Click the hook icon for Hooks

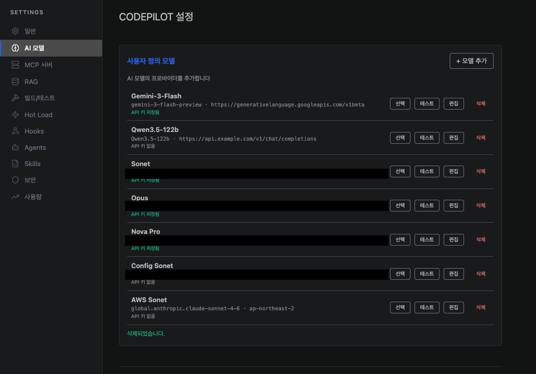point(15,131)
